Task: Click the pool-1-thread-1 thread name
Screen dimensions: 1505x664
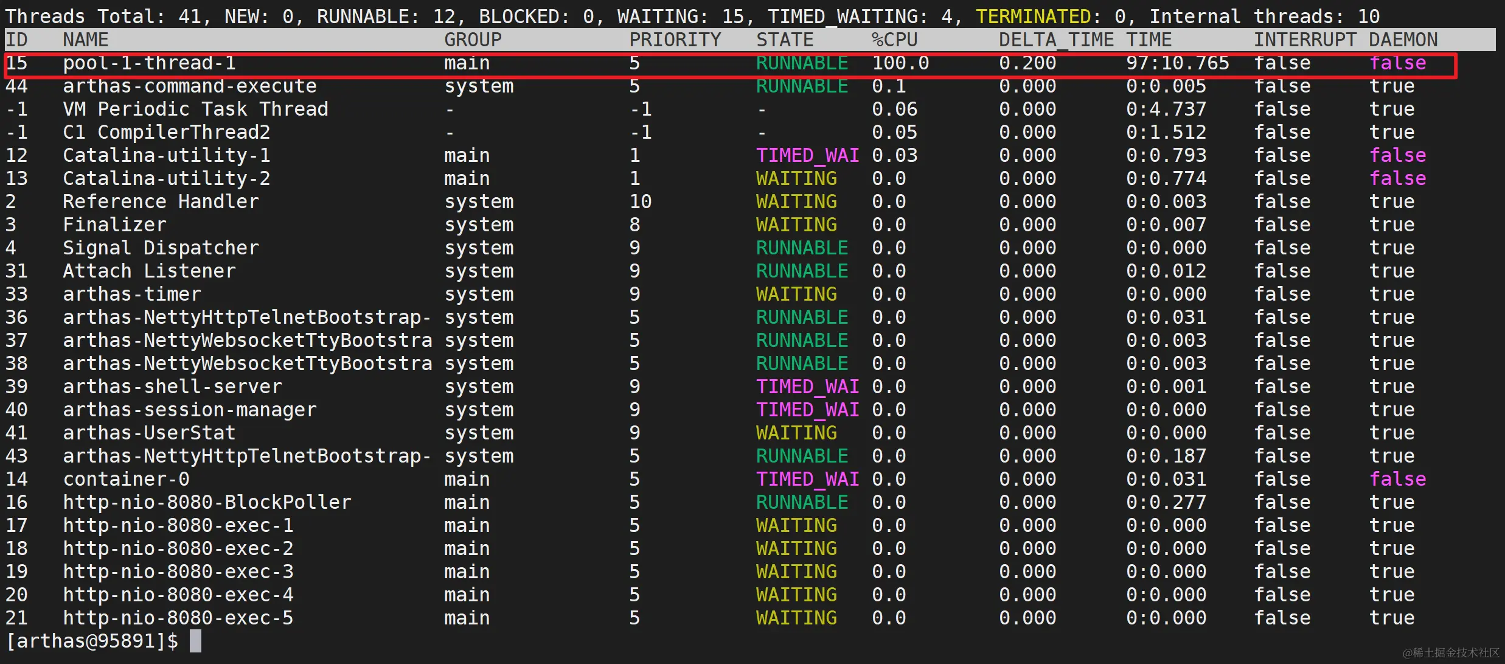Action: coord(149,63)
